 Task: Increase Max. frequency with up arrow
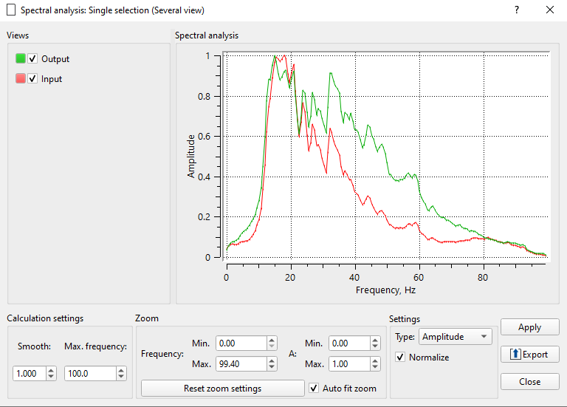tap(121, 370)
